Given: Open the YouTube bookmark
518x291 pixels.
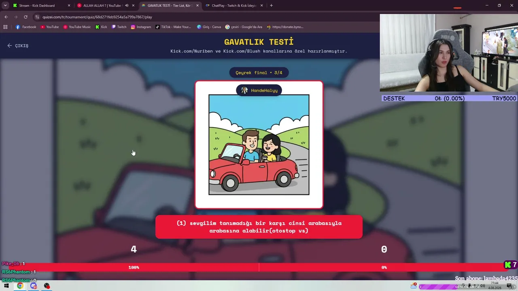Looking at the screenshot, I should click(x=50, y=27).
